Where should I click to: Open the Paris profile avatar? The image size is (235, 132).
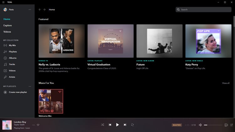(5, 10)
